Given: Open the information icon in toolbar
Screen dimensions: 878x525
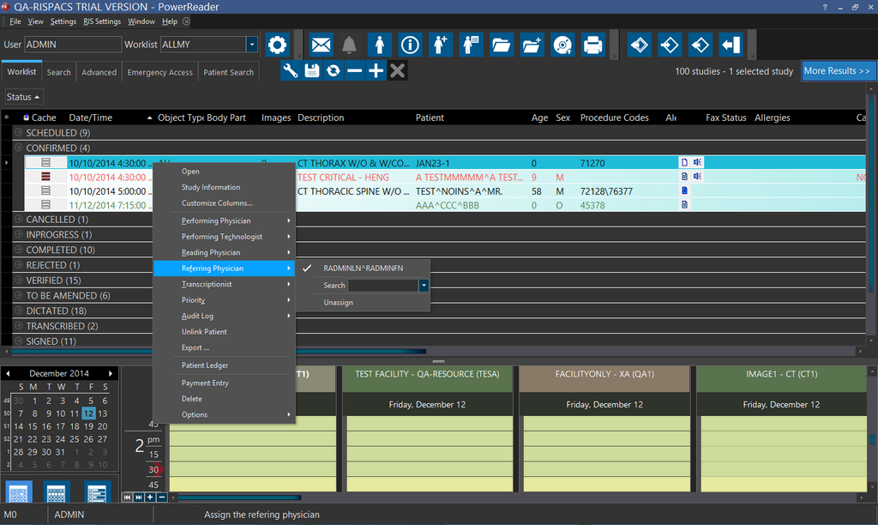Looking at the screenshot, I should pos(411,45).
